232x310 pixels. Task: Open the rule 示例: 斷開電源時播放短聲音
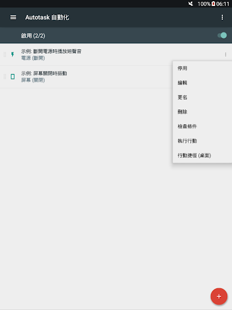(x=51, y=51)
